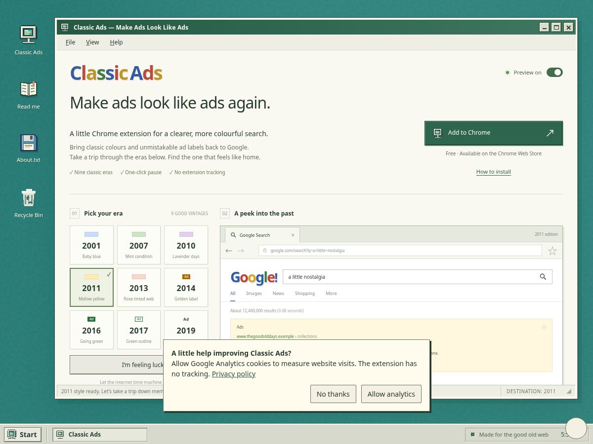
Task: Select the 2017 Green outline era
Action: [x=139, y=330]
